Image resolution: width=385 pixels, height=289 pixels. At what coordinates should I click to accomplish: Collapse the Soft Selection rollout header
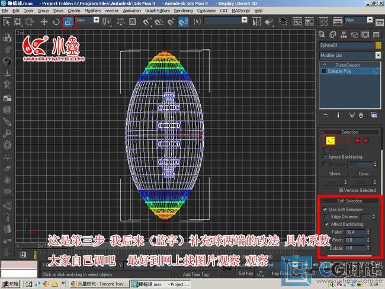(x=349, y=201)
